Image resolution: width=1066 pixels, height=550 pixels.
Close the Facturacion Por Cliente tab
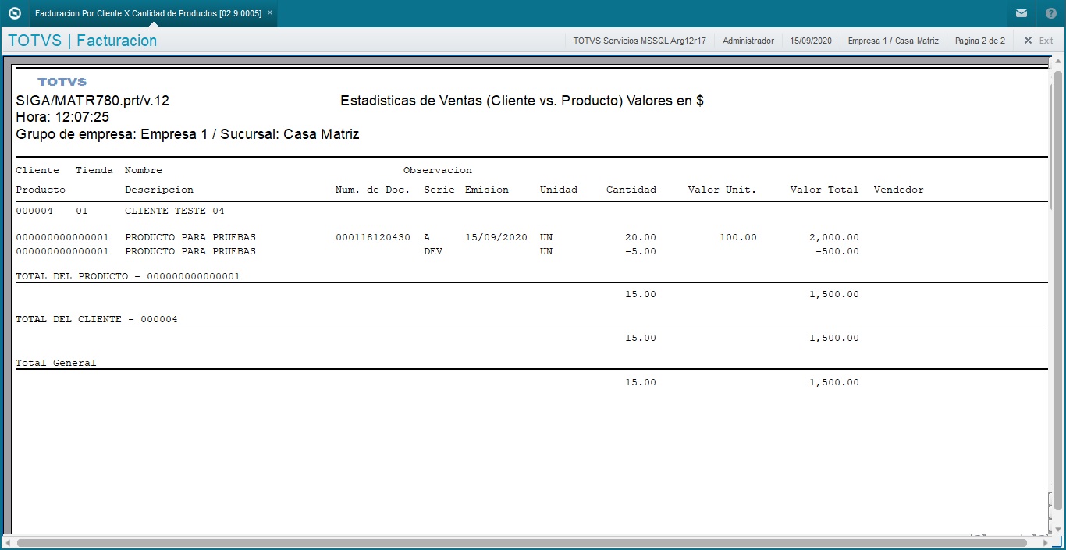point(270,13)
